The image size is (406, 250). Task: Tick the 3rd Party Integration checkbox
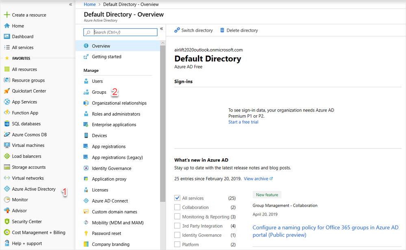[x=177, y=226]
